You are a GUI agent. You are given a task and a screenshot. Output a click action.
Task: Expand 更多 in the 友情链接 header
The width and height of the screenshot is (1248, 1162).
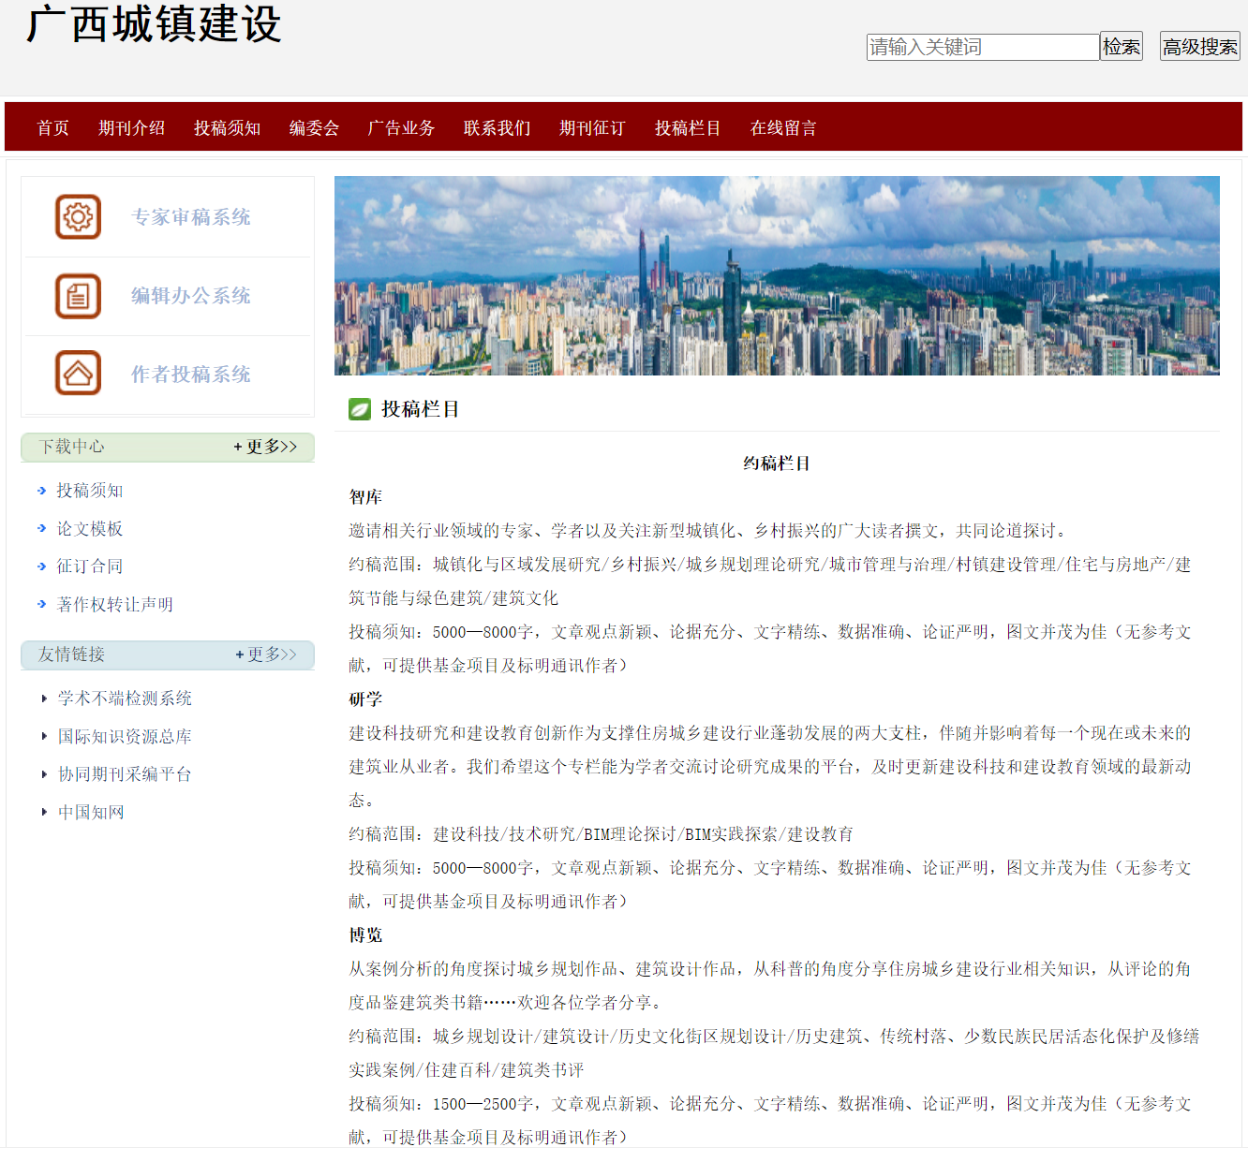(x=265, y=655)
